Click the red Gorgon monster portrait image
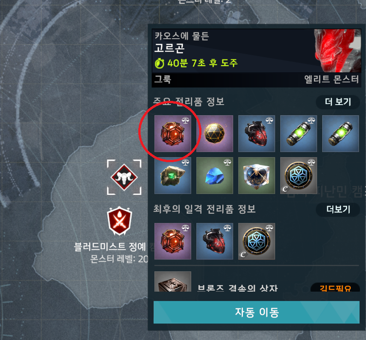366x340 pixels. click(337, 51)
